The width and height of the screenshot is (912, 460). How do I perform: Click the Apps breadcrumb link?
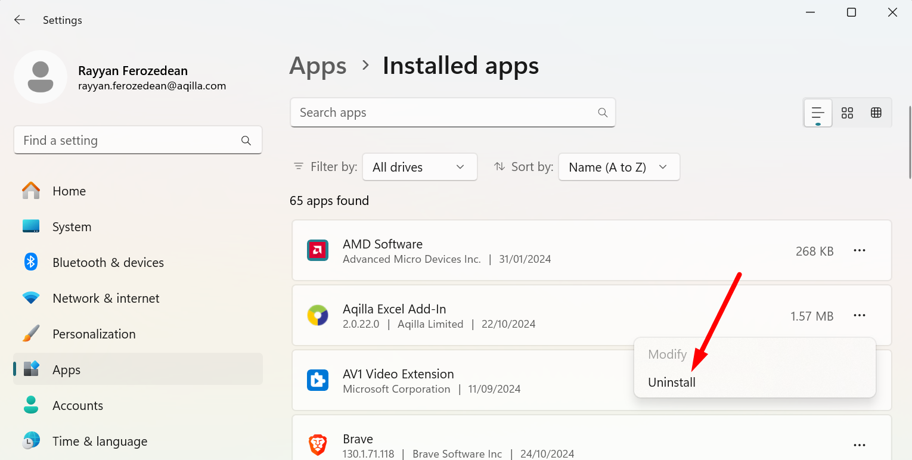[318, 66]
